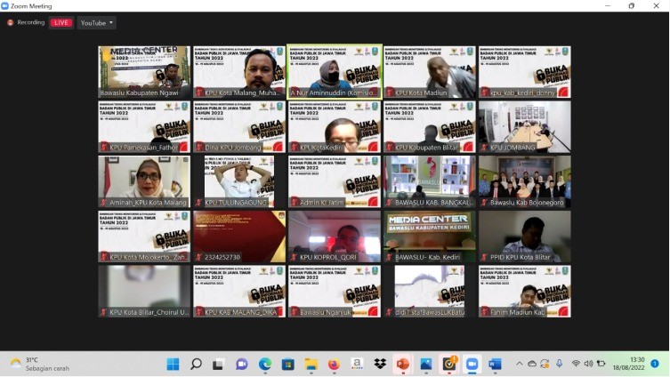Open Microsoft Edge from the taskbar
This screenshot has height=377, width=670.
[265, 364]
